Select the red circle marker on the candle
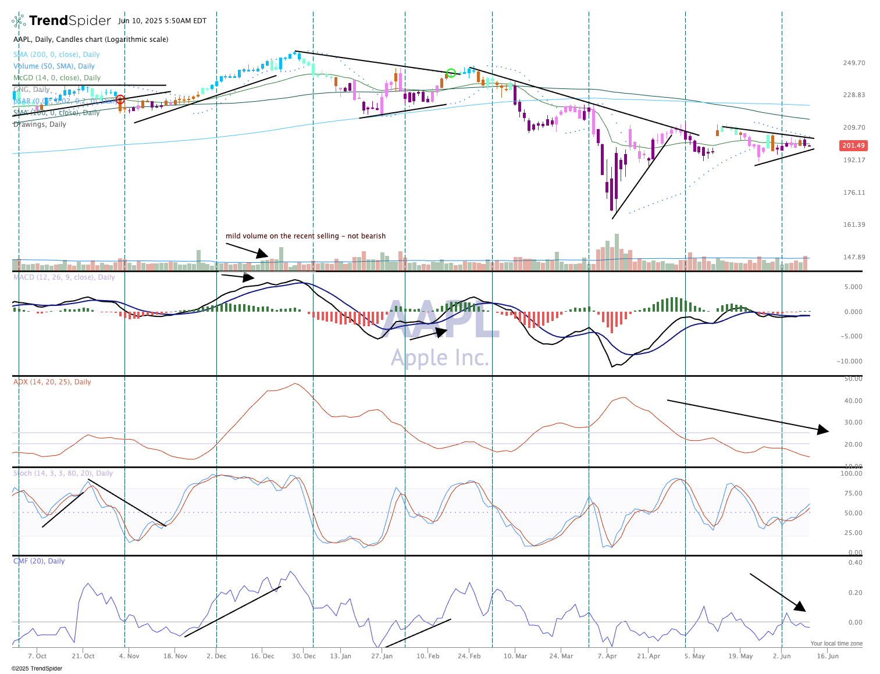 point(120,99)
